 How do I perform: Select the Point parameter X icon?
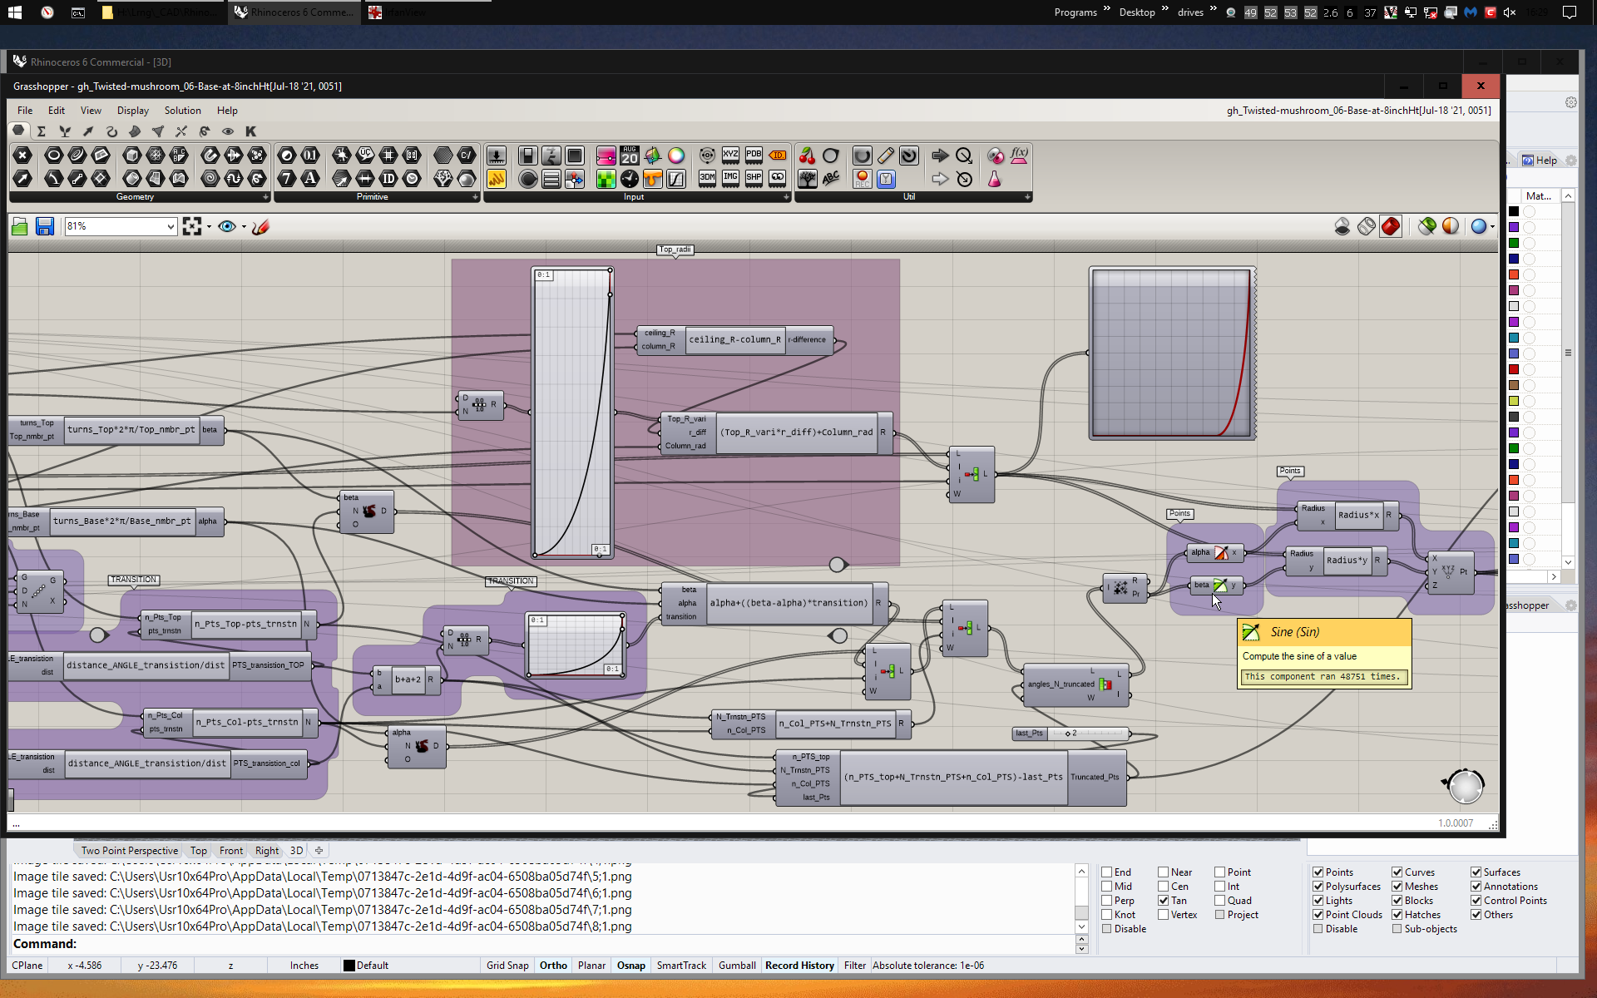[22, 156]
